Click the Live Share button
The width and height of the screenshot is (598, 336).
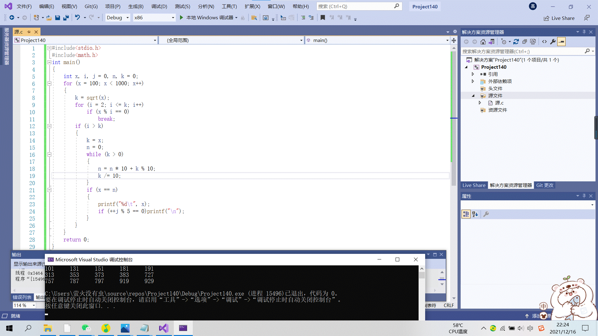tap(559, 18)
